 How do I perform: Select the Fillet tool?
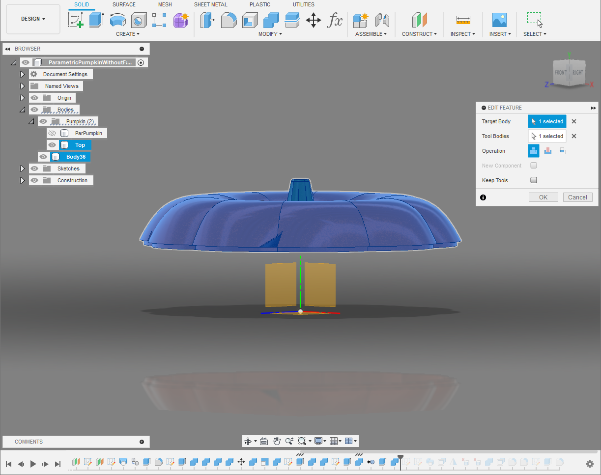pos(229,20)
